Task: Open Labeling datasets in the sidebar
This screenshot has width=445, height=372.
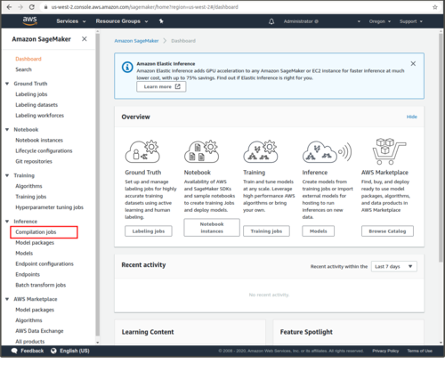Action: (36, 105)
